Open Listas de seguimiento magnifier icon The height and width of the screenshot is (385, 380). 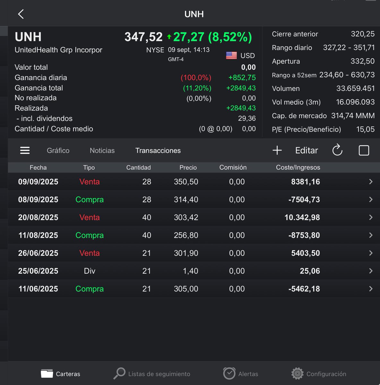click(x=119, y=373)
